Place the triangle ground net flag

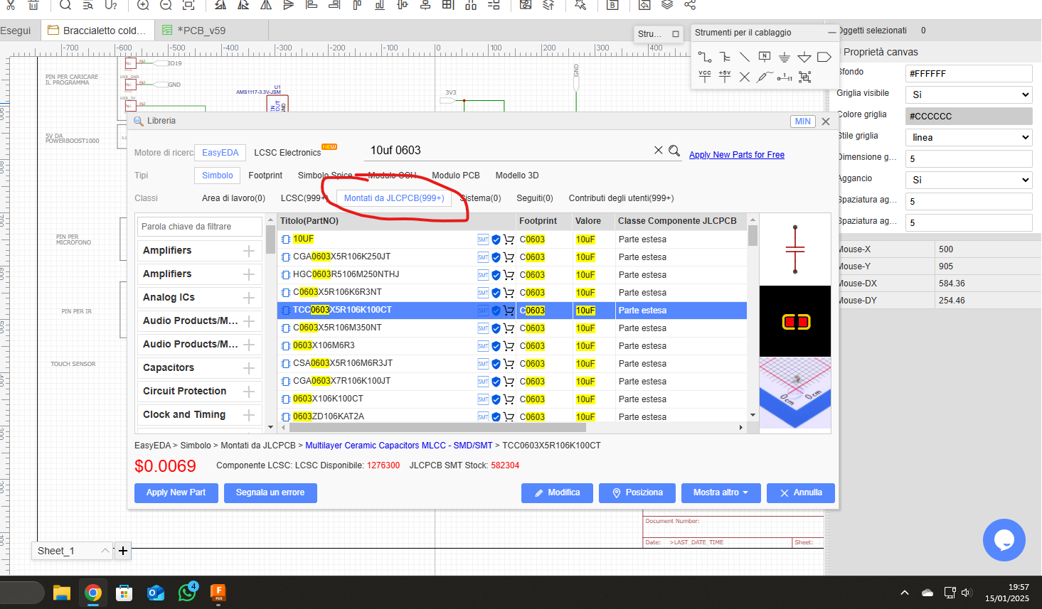pyautogui.click(x=804, y=57)
